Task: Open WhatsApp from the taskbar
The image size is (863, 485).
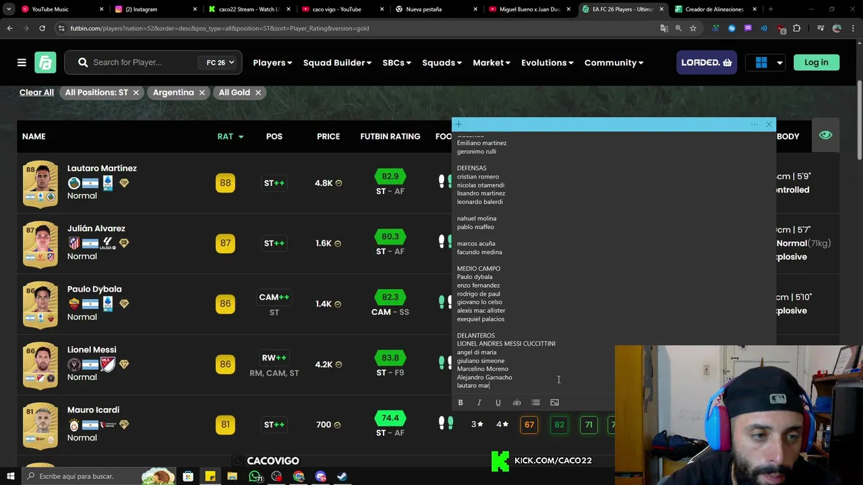Action: click(255, 476)
